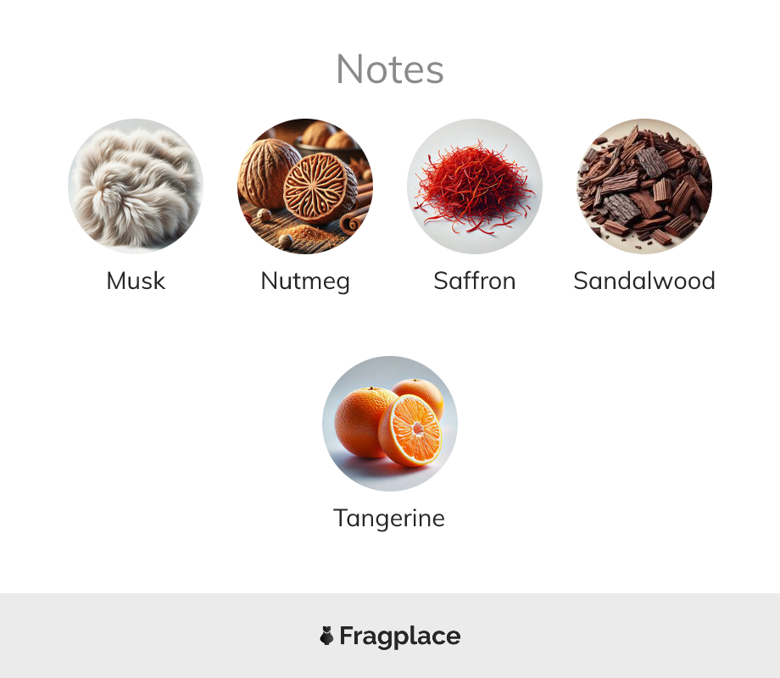
Task: Open the Musk fur note image
Action: pyautogui.click(x=136, y=186)
